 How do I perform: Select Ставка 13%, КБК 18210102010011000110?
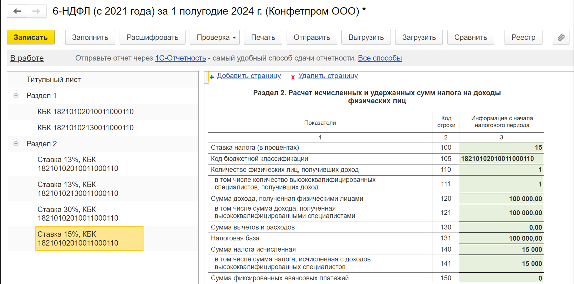(78, 164)
